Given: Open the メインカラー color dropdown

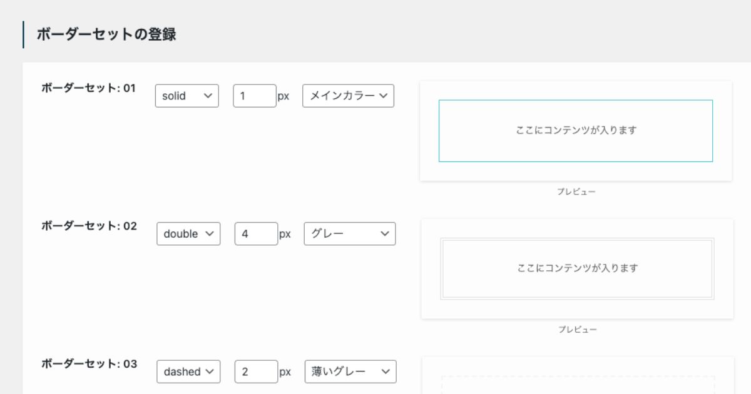Looking at the screenshot, I should (348, 96).
